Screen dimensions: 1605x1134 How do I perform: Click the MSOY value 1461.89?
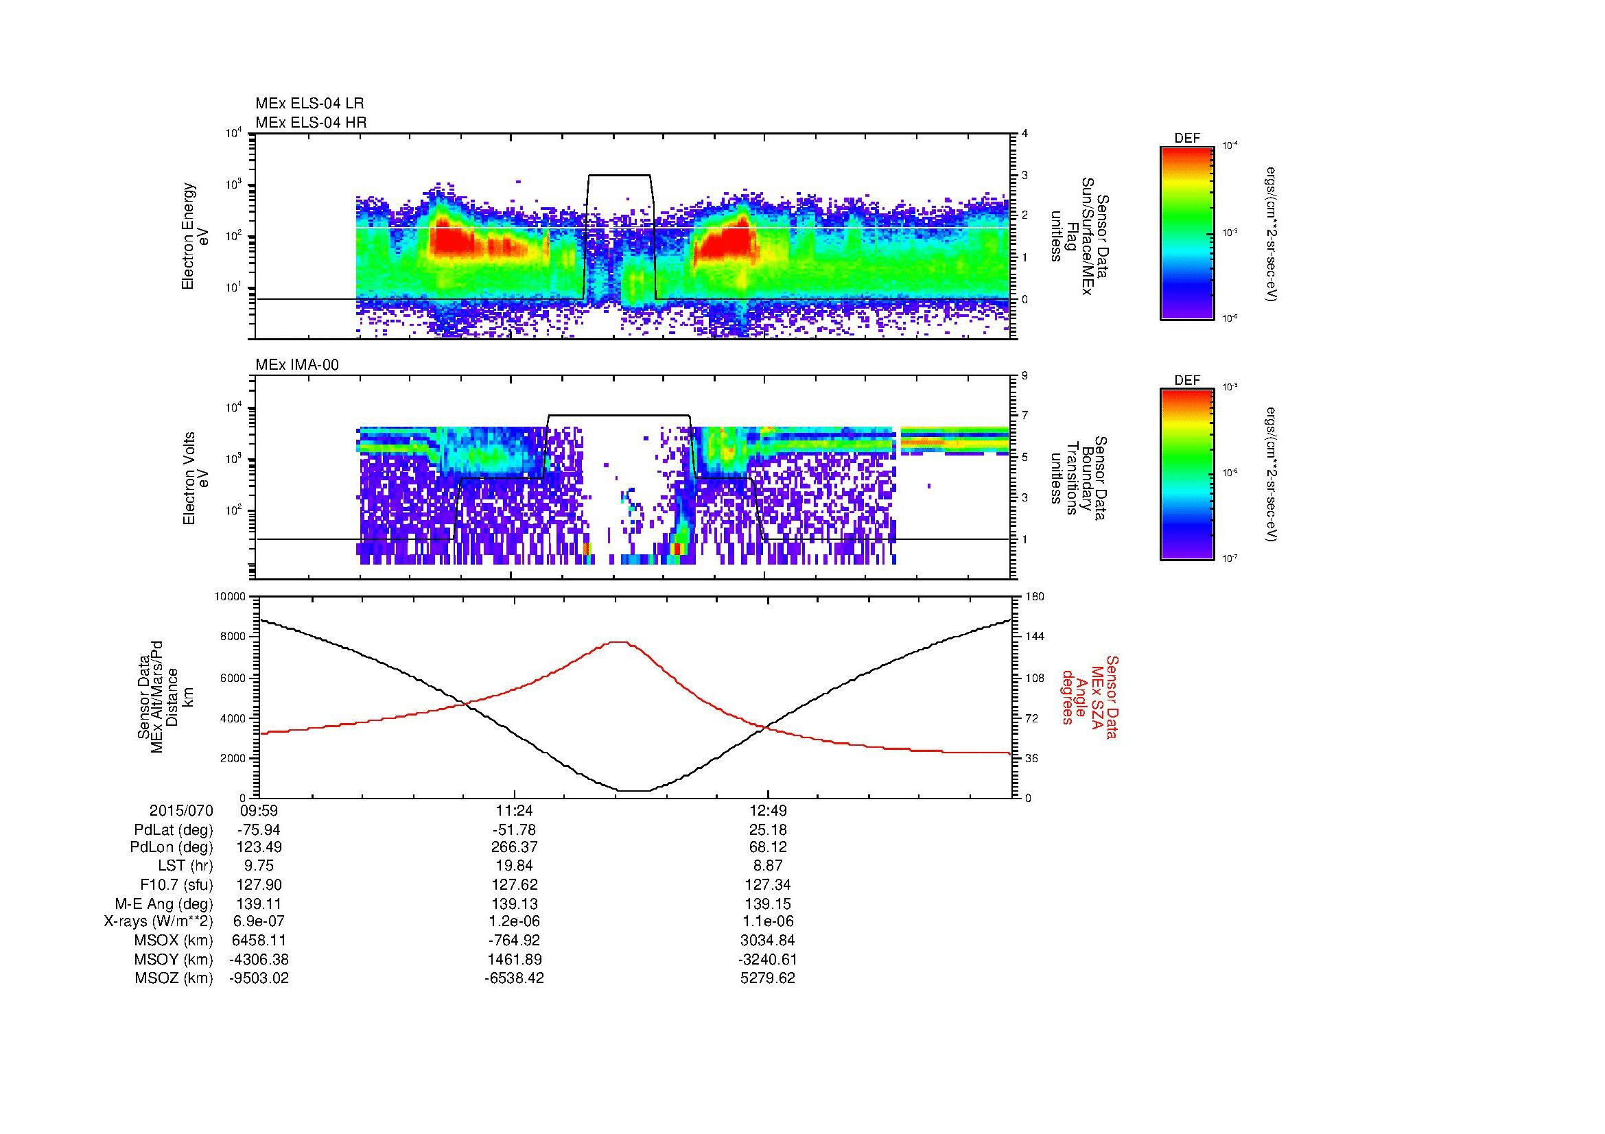(514, 959)
